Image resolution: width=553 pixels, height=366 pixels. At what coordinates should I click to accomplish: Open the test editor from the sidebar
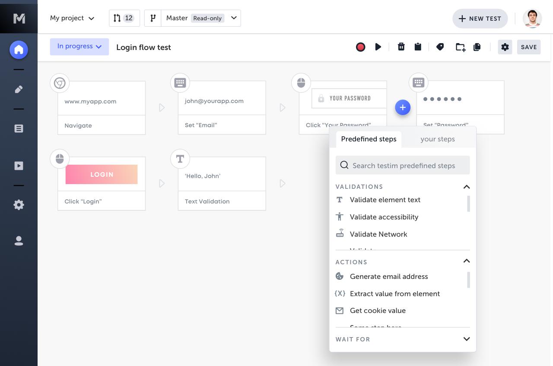pos(19,89)
